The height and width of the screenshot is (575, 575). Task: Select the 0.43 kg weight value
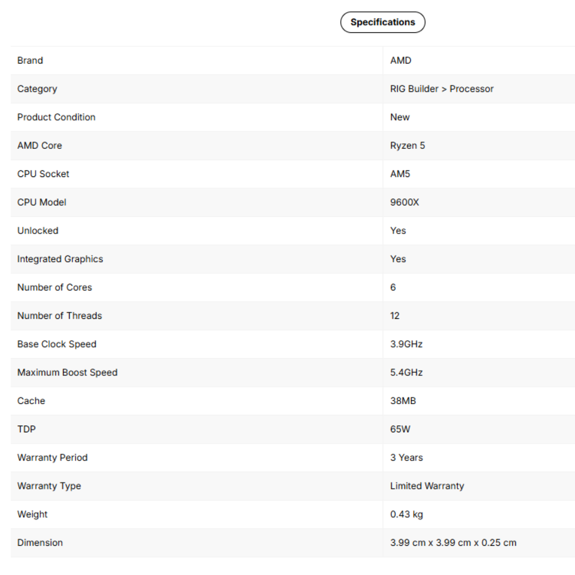click(x=406, y=515)
